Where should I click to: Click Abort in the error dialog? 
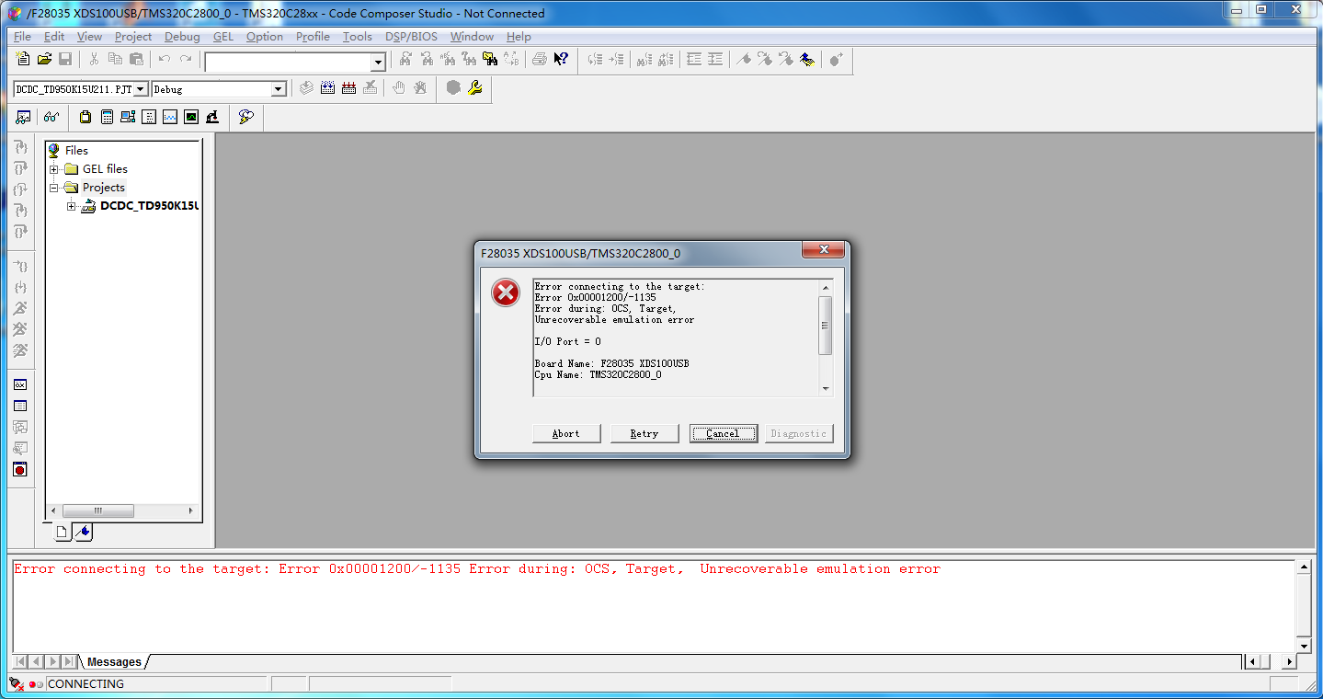[x=566, y=433]
